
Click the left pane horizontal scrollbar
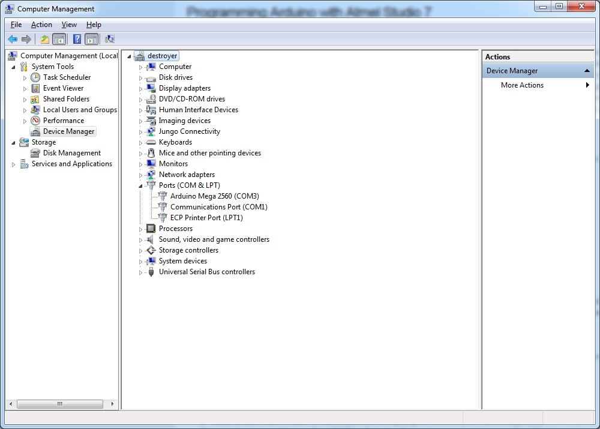click(x=60, y=404)
